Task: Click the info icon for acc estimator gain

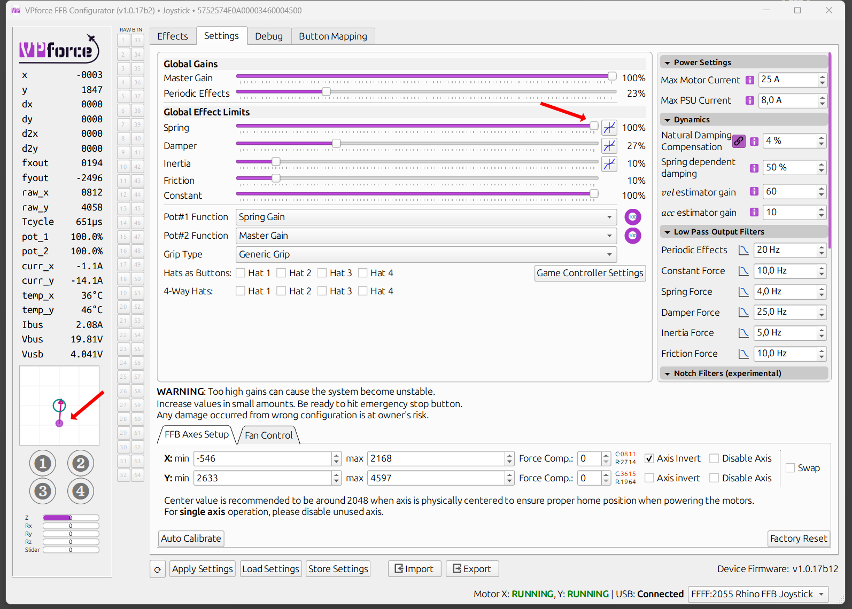Action: coord(754,212)
